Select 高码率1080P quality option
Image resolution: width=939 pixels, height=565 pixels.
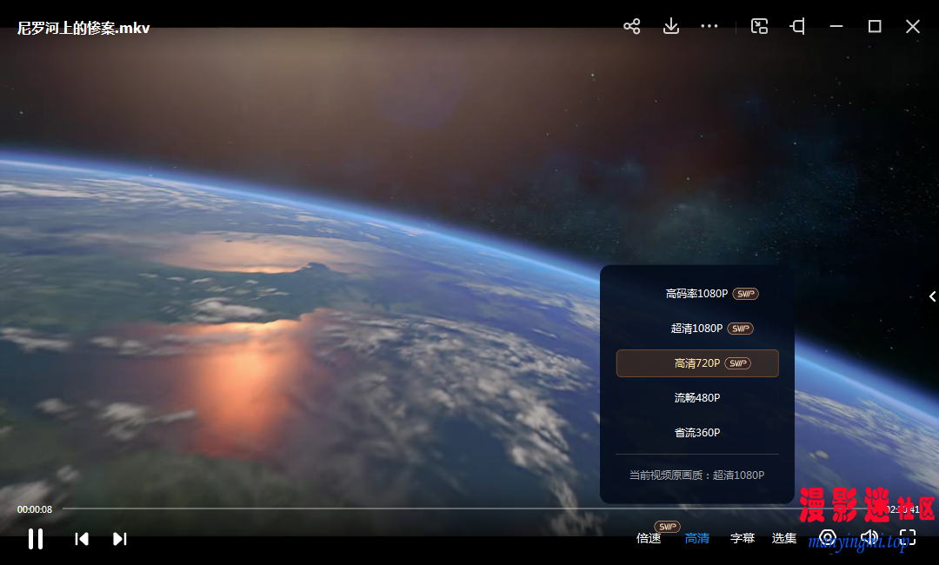(697, 294)
